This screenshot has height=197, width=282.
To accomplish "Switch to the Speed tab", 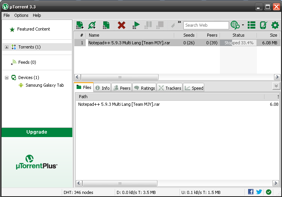I will (x=194, y=88).
